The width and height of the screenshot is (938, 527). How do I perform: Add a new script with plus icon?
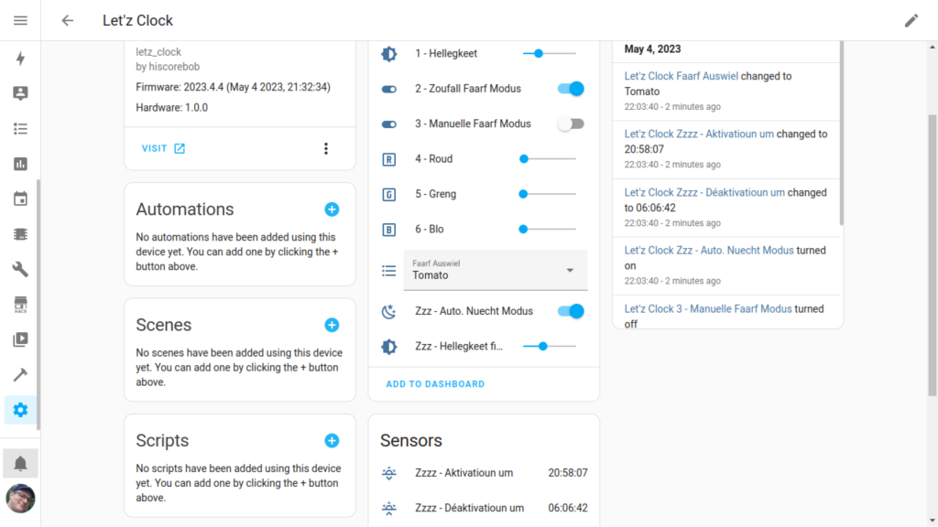pyautogui.click(x=332, y=441)
